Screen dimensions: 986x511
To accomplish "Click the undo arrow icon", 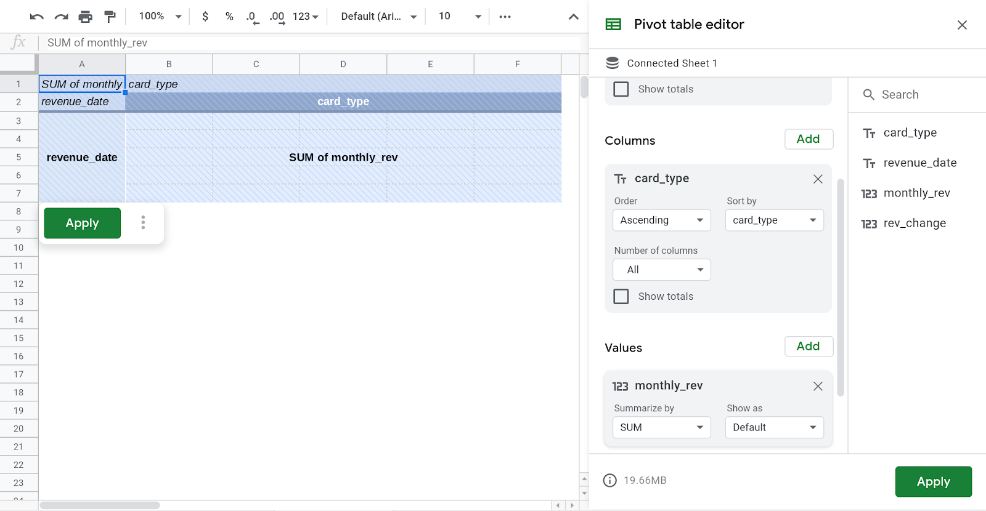I will 36,17.
